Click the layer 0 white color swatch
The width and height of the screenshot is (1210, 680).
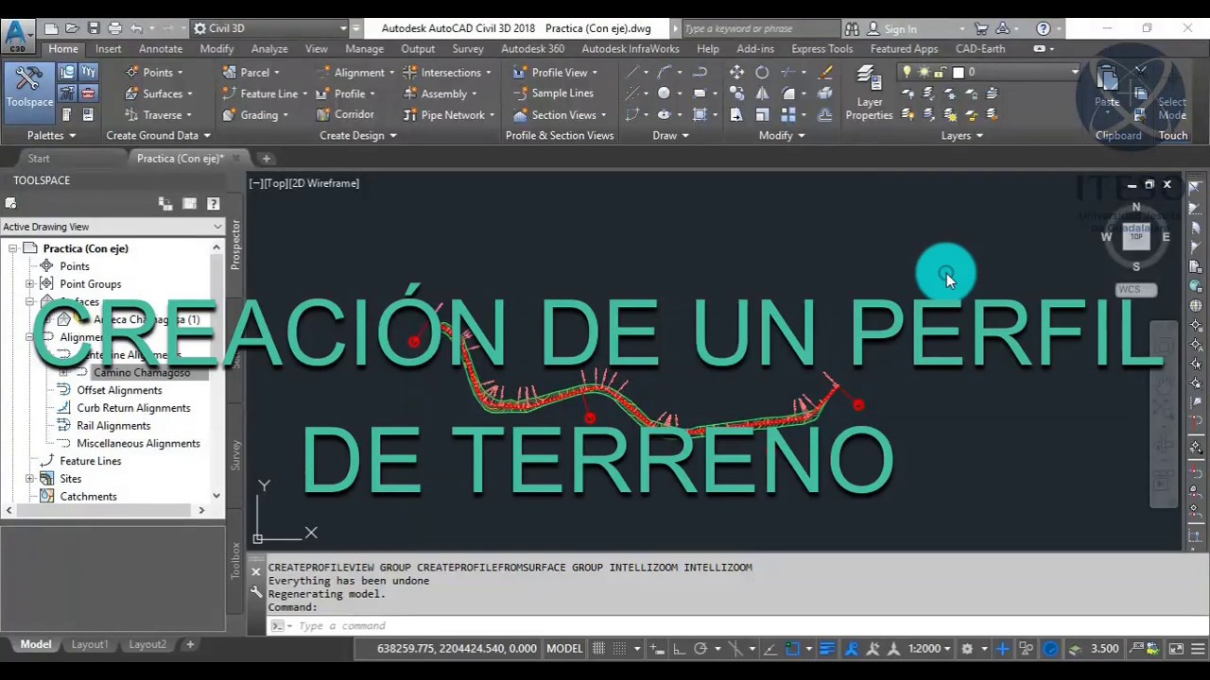(x=958, y=72)
